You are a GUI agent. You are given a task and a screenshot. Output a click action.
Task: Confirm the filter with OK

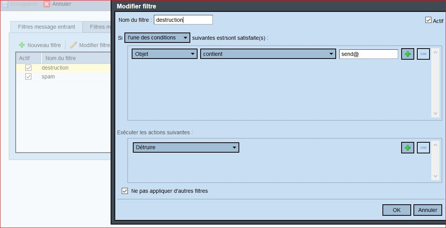point(397,210)
